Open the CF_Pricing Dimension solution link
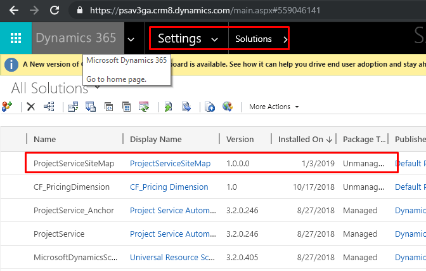Screen dimensions: 426x271 pos(169,187)
